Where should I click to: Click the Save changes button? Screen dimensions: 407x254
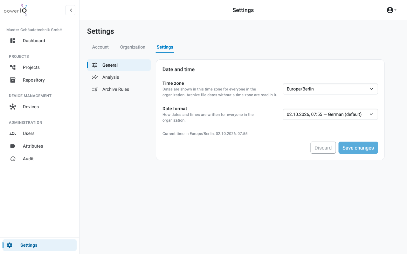[x=358, y=148]
